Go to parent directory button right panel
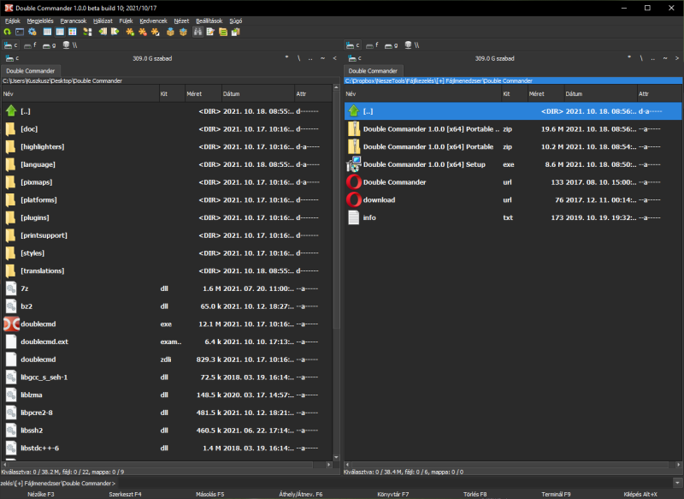The image size is (684, 499). (x=653, y=58)
